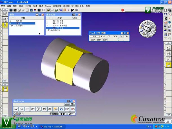The width and height of the screenshot is (172, 129).
Task: Click the first dark screen icon in the top toolbar
Action: (11, 10)
